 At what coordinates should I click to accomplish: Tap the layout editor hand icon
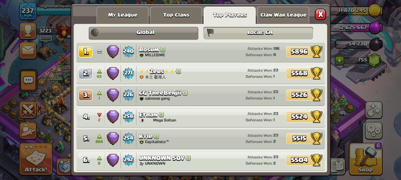[x=374, y=110]
